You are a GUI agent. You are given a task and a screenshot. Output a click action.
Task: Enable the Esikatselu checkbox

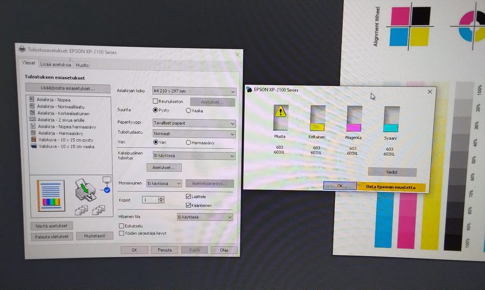[122, 226]
